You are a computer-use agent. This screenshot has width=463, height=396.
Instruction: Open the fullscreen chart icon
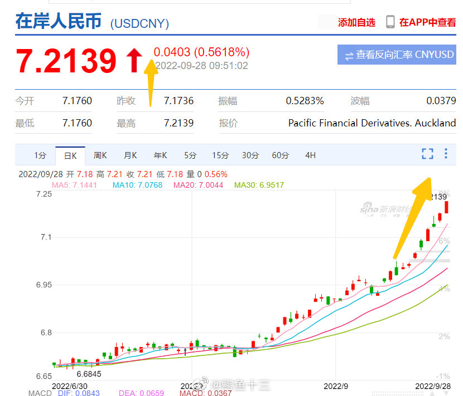[427, 154]
